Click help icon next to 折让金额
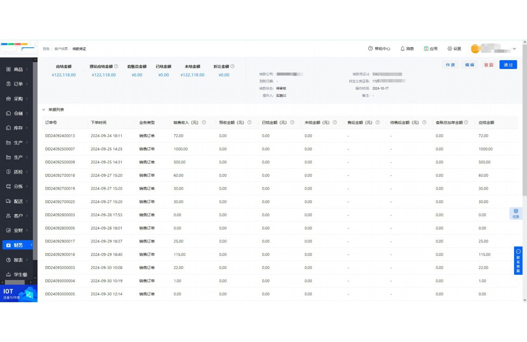Image resolution: width=527 pixels, height=342 pixels. 232,66
